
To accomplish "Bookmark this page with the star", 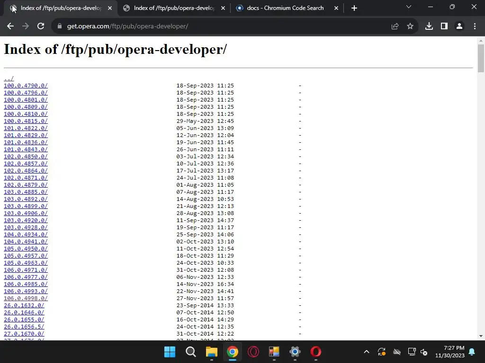I will click(410, 26).
